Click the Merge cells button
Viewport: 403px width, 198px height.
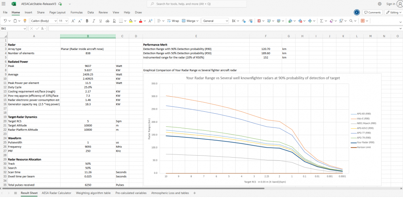[189, 21]
